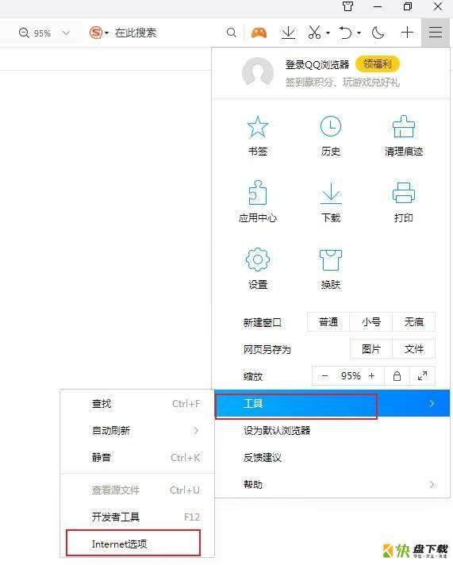Toggle night mode moon icon
The width and height of the screenshot is (453, 565).
378,33
